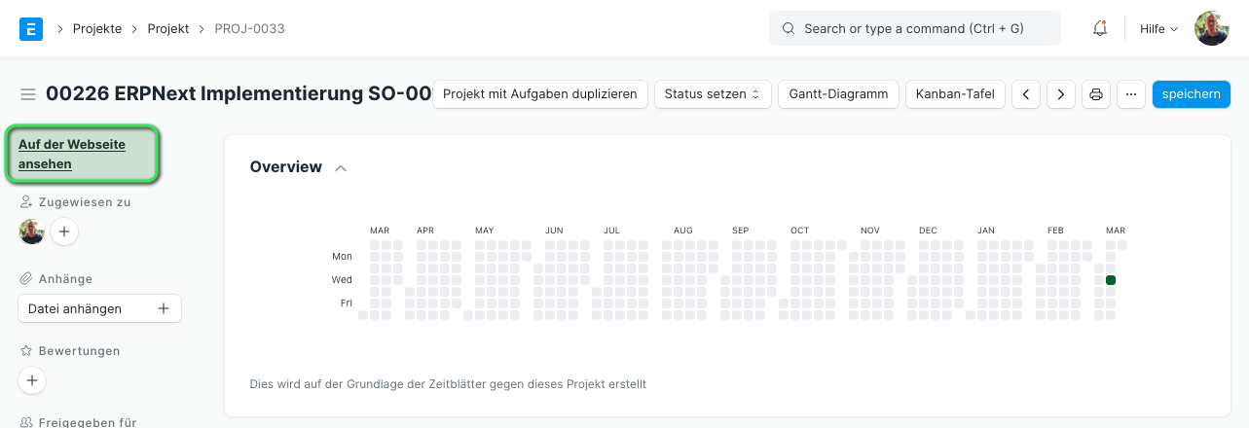This screenshot has width=1249, height=428.
Task: Navigate to Projekt breadcrumb
Action: pos(168,29)
